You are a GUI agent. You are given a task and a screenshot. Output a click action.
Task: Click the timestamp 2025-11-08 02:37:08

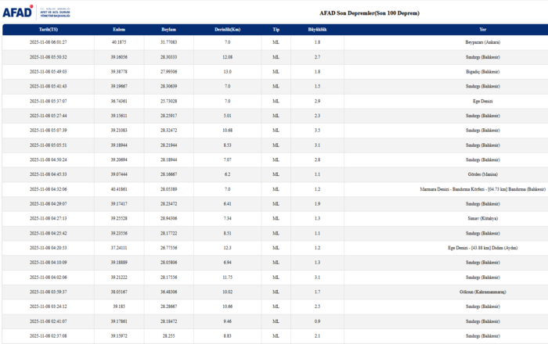tap(48, 335)
